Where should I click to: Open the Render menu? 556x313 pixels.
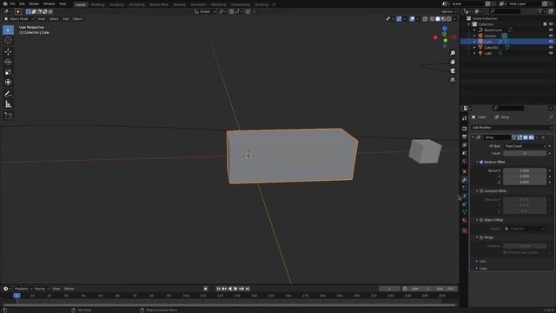click(34, 3)
